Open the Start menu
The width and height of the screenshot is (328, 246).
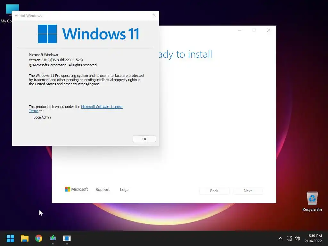click(x=10, y=238)
